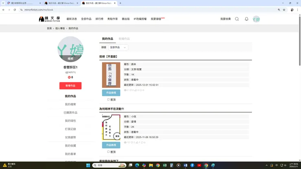Open the 為何眼神不在流動?! book cover thumbnail

pos(111,127)
